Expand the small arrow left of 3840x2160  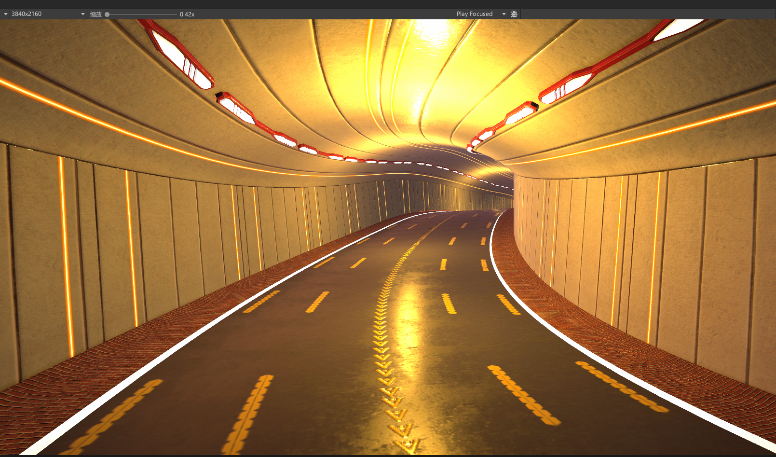(x=6, y=14)
